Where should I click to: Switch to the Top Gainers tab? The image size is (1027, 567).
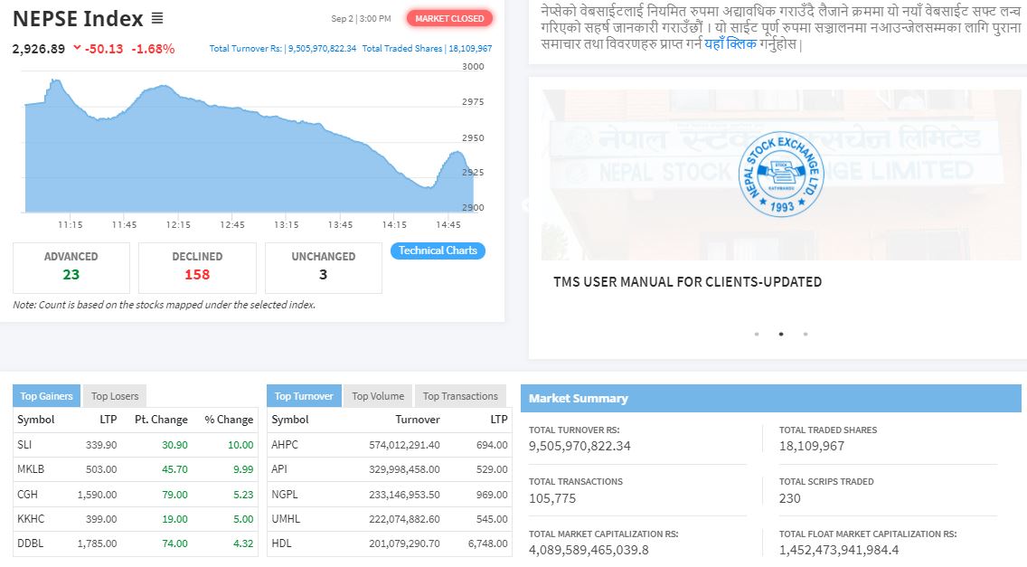[x=46, y=396]
